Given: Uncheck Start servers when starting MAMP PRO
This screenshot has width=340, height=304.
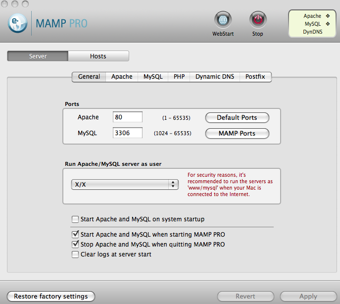Looking at the screenshot, I should click(x=75, y=234).
